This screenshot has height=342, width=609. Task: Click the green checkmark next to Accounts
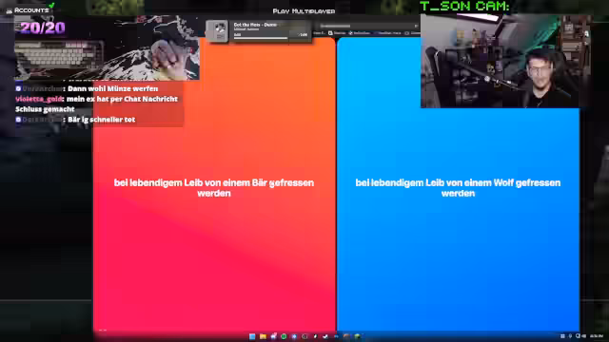[51, 6]
